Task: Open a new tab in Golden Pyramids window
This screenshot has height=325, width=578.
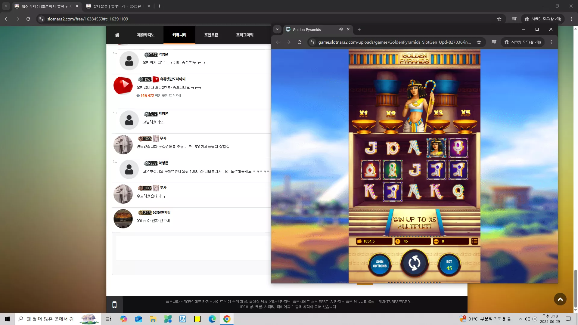Action: click(x=359, y=29)
